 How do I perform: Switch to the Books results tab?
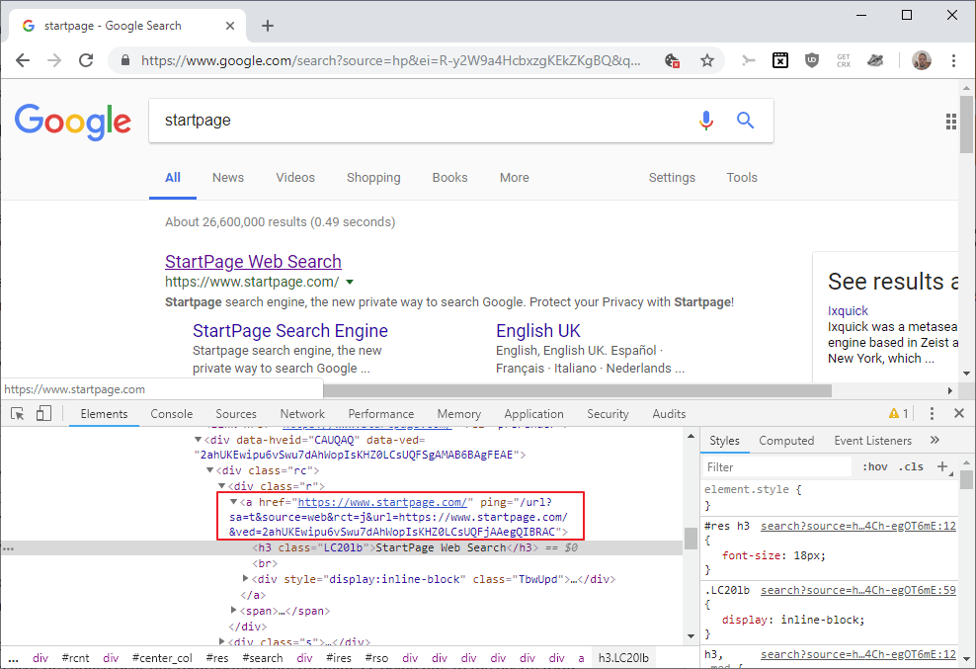[x=449, y=178]
